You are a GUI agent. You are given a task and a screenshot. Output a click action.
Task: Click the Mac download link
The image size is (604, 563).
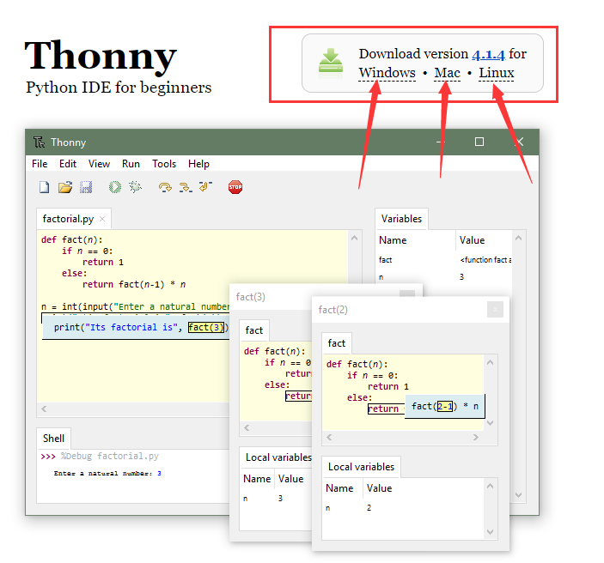click(x=448, y=73)
